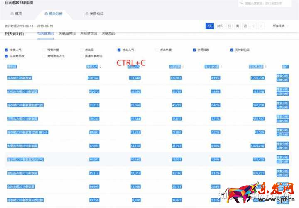The height and width of the screenshot is (208, 299).
Task: Open the 所有终端 dropdown
Action: point(281,26)
